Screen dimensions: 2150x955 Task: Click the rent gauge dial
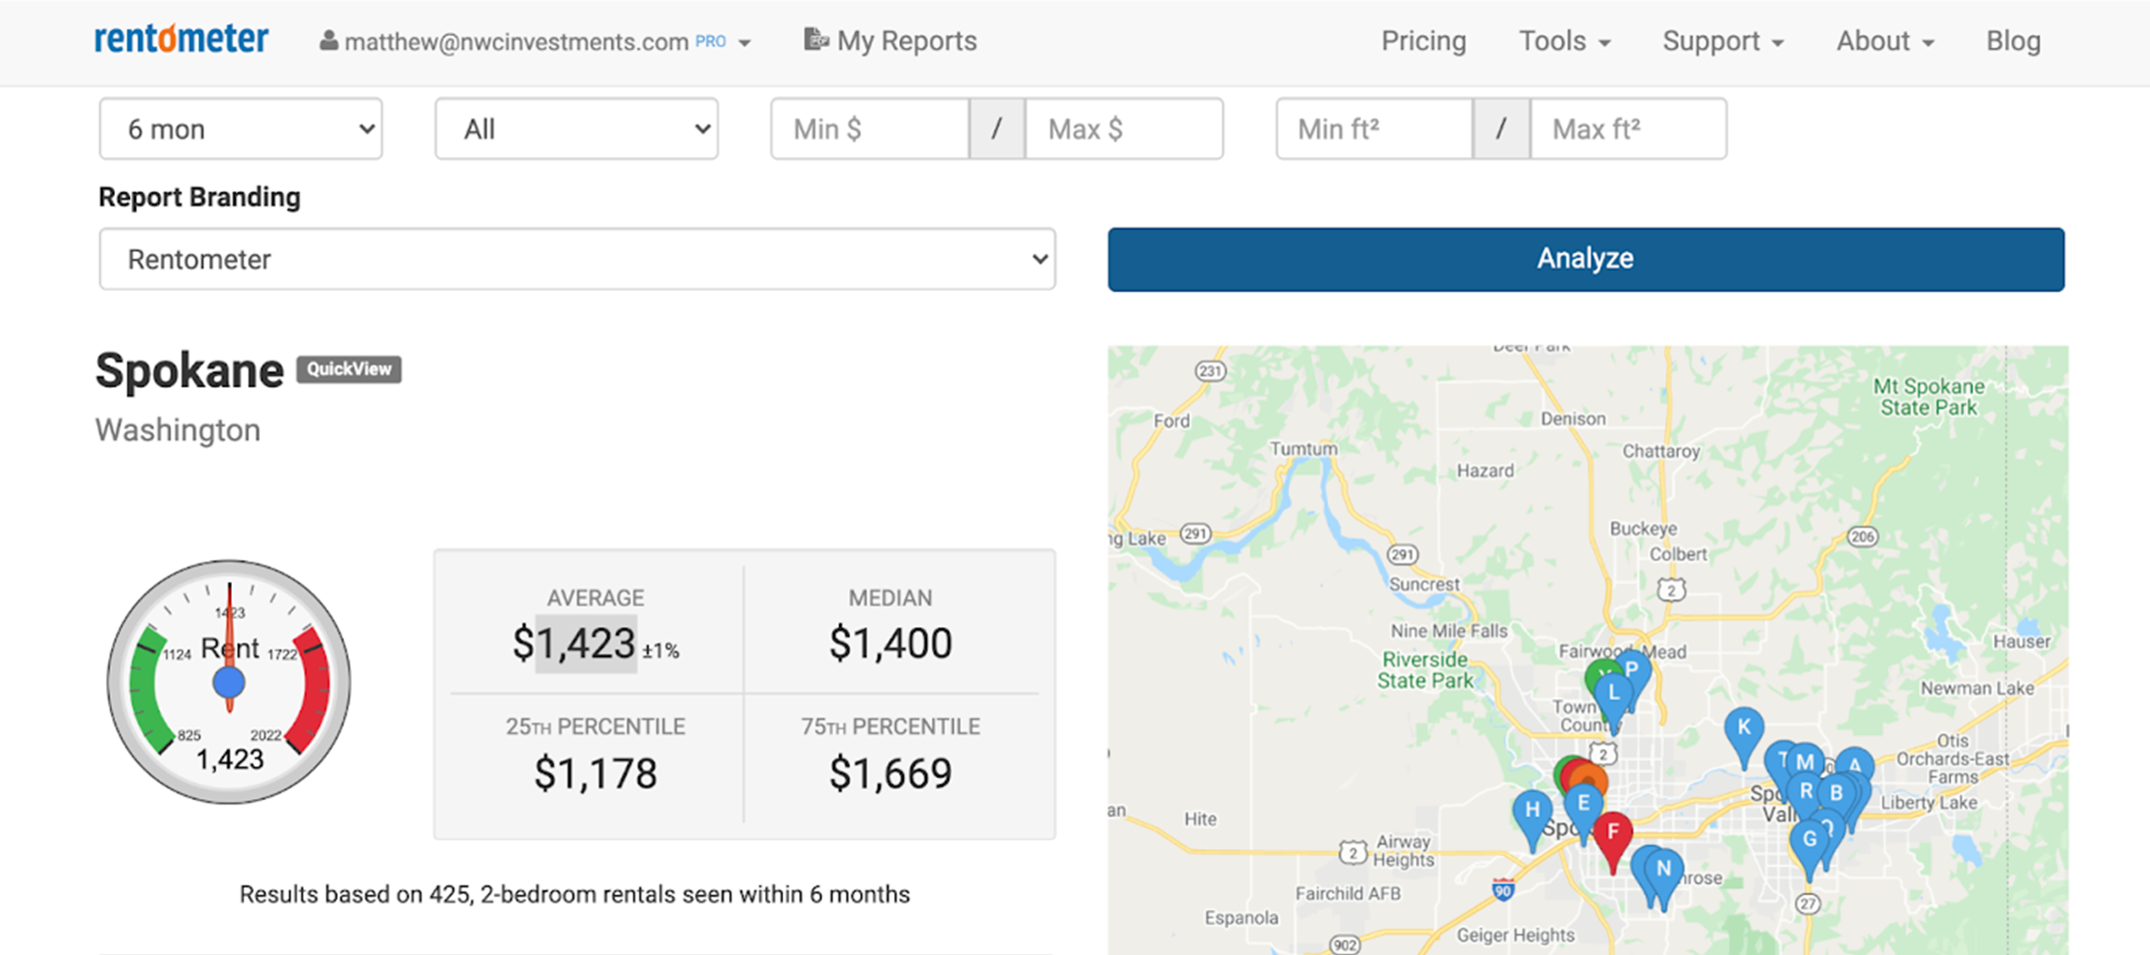tap(229, 682)
